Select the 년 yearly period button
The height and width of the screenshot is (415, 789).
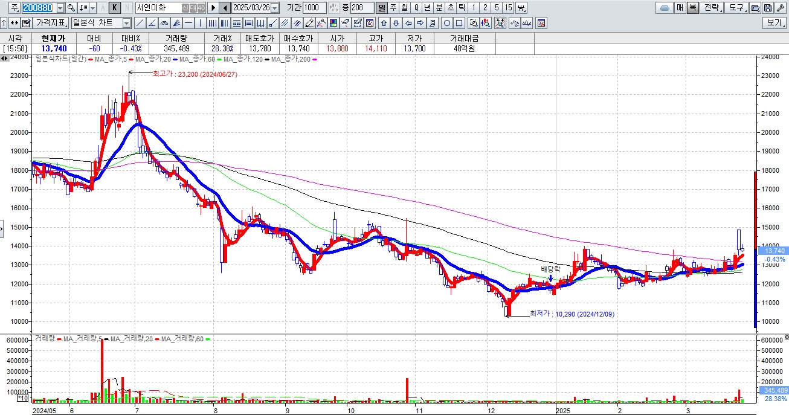[428, 8]
